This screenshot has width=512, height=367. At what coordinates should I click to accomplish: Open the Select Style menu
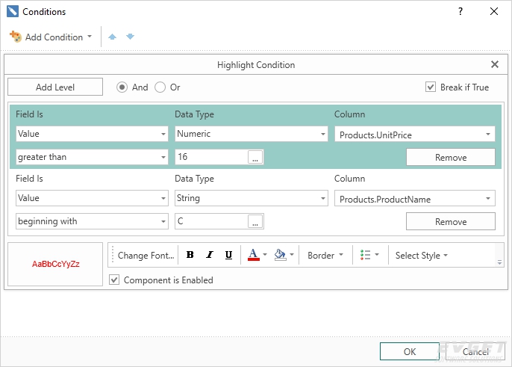(421, 255)
